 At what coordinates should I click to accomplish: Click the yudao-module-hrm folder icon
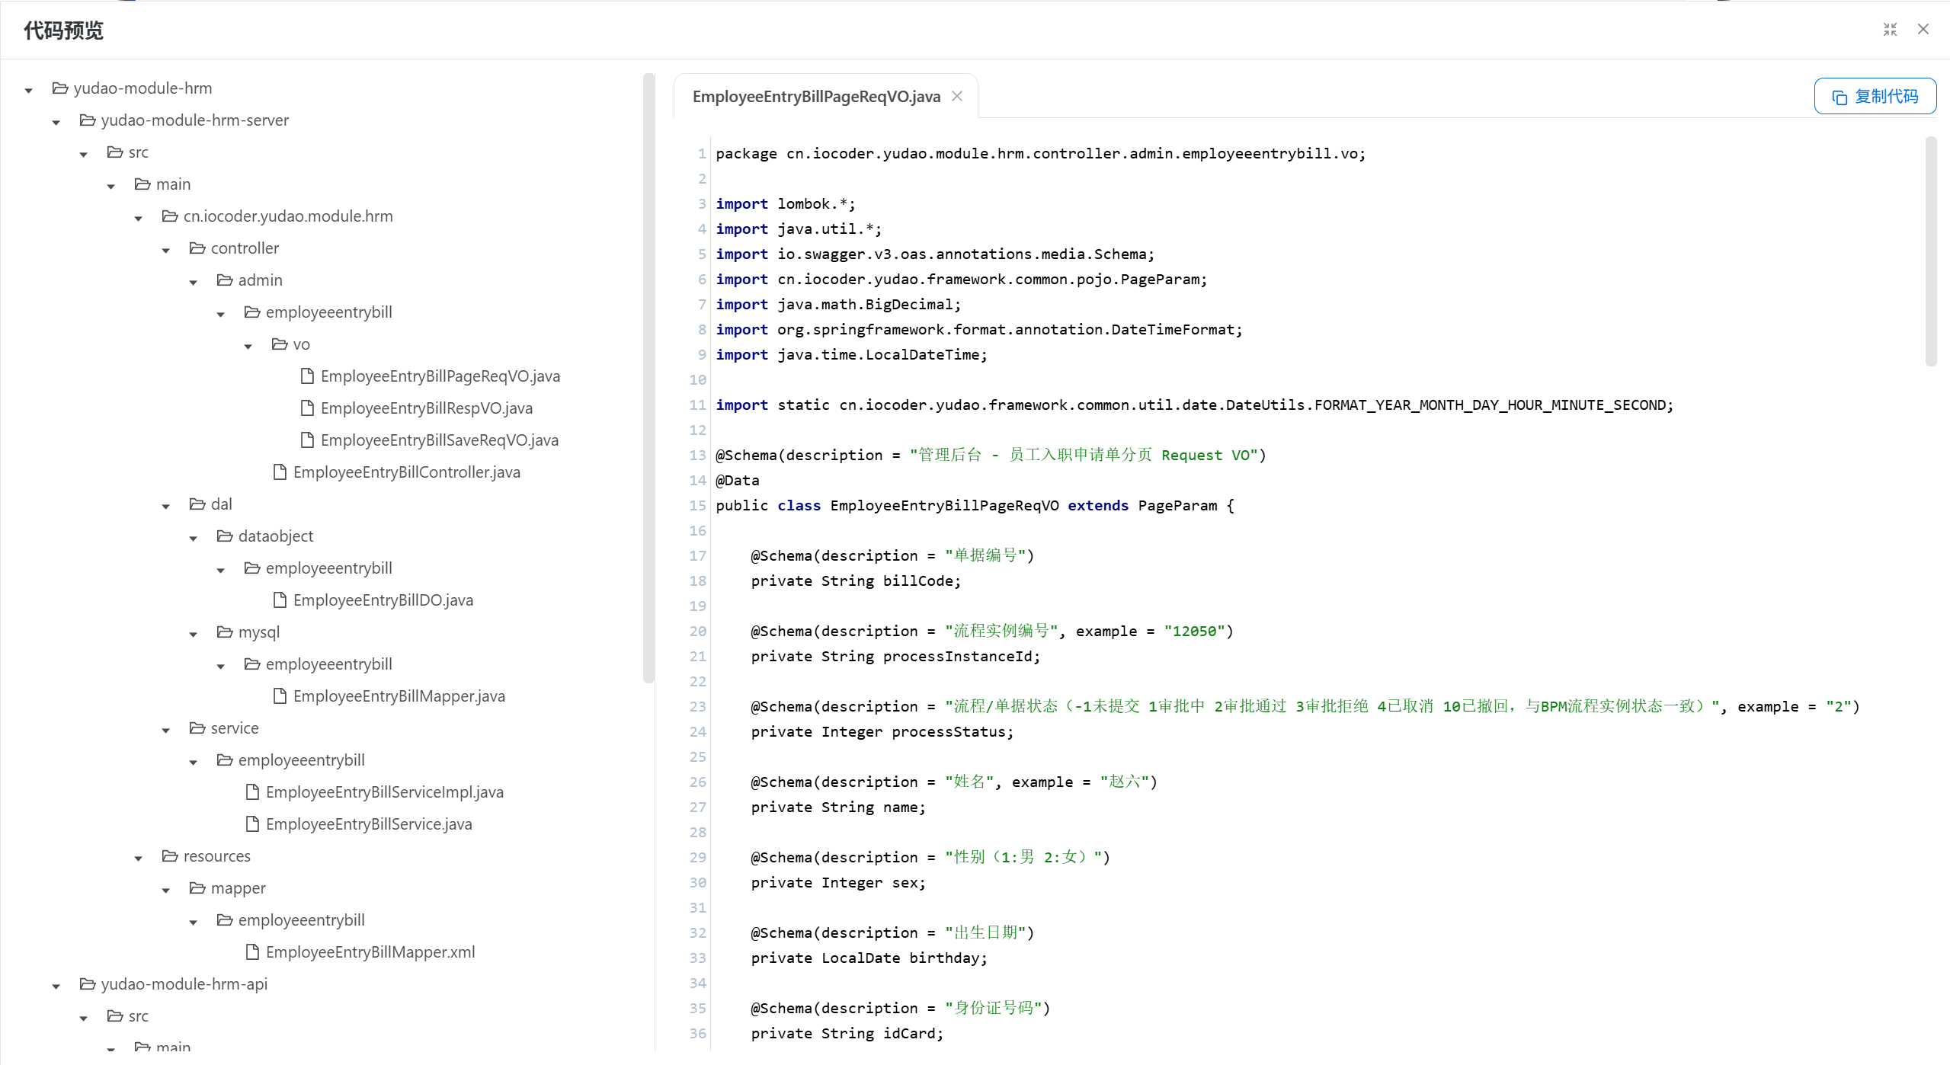coord(60,88)
